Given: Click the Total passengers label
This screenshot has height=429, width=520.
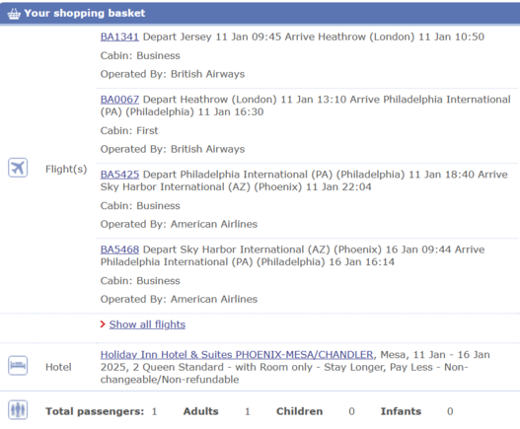Looking at the screenshot, I should pyautogui.click(x=95, y=411).
